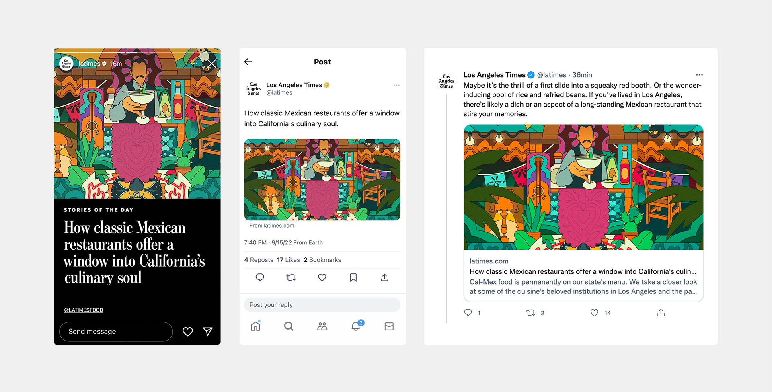Open the story options three-dot menu
The height and width of the screenshot is (392, 772).
(x=194, y=64)
